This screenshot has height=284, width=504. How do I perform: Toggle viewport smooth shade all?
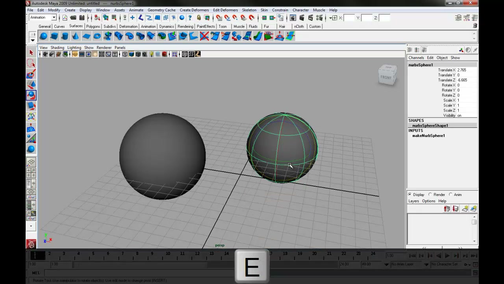click(132, 54)
